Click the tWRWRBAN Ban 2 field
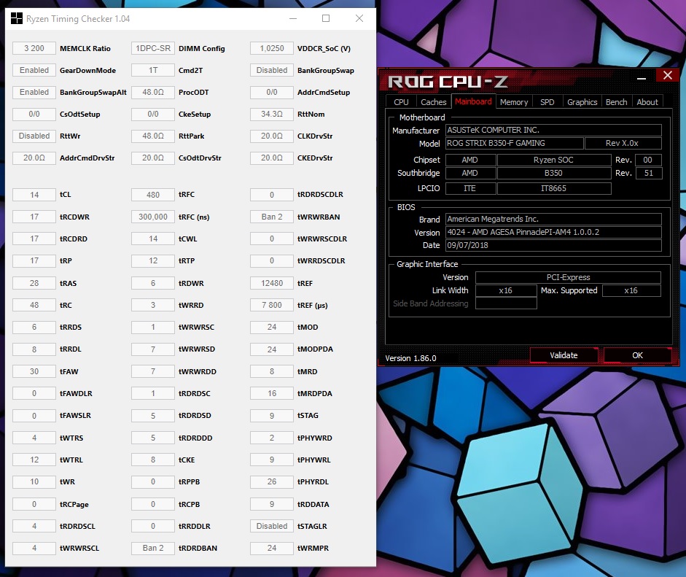686x577 pixels. click(272, 217)
